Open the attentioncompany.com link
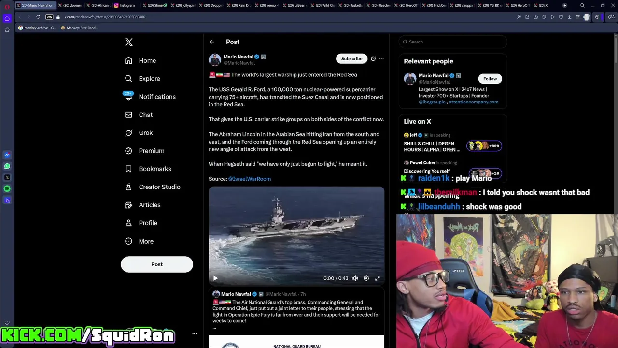Viewport: 618px width, 348px height. (474, 102)
